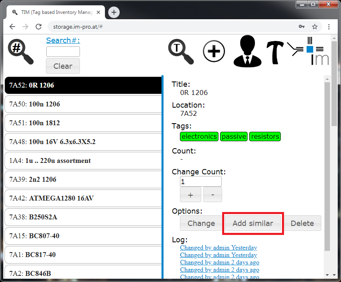Select item 1A4: 1u .. 220u assortment

83,160
